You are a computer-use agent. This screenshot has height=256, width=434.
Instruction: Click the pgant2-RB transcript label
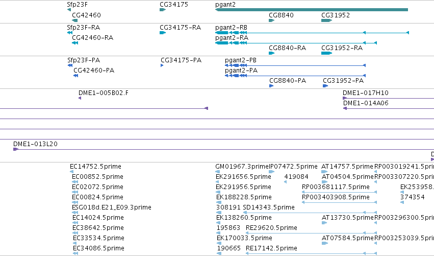pyautogui.click(x=231, y=28)
